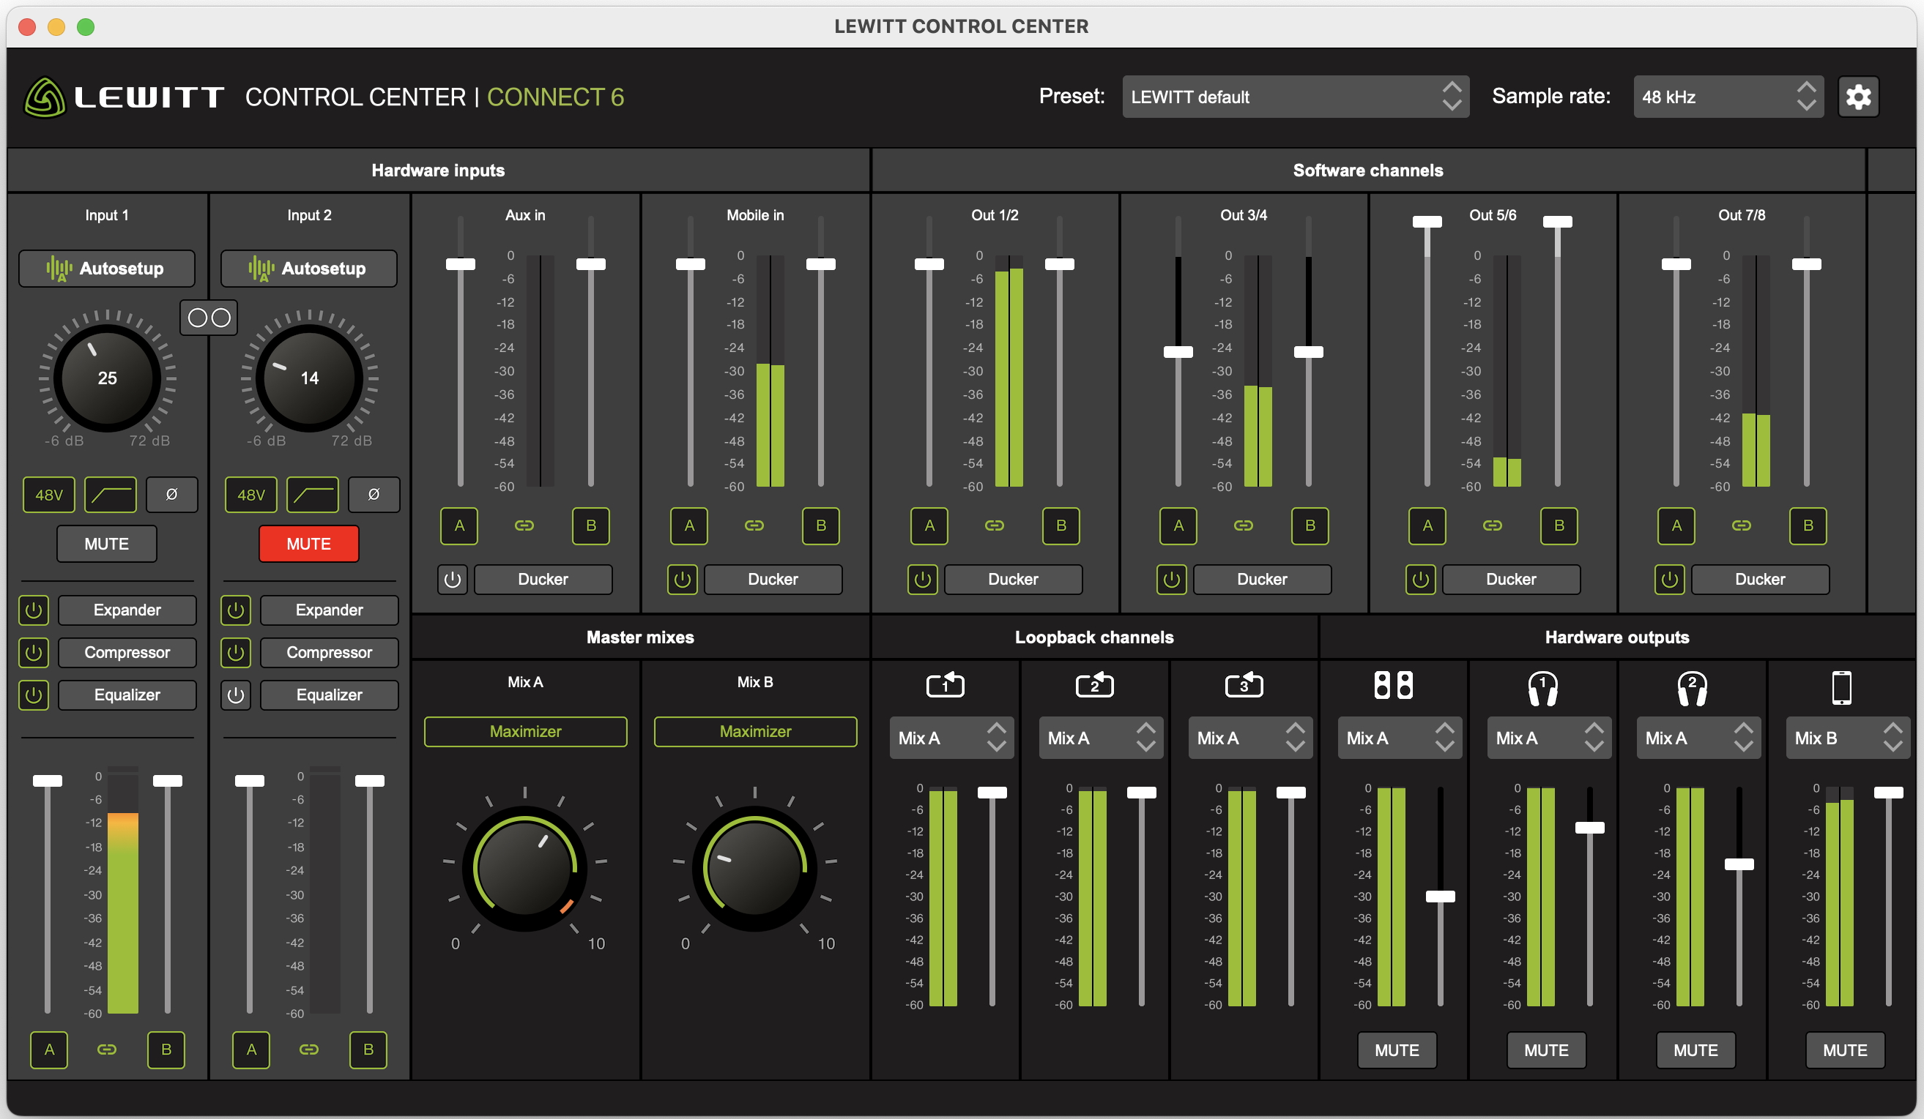Open the Input 1 Compressor settings
The width and height of the screenshot is (1924, 1119).
(127, 652)
